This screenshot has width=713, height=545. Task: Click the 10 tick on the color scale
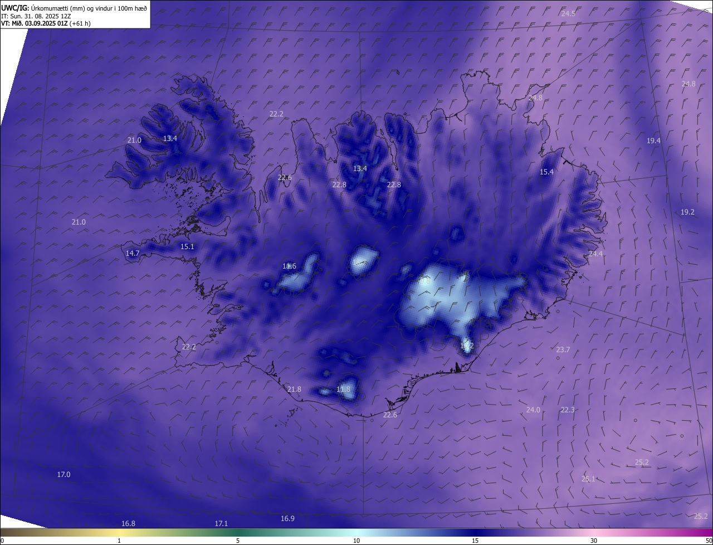coord(356,541)
